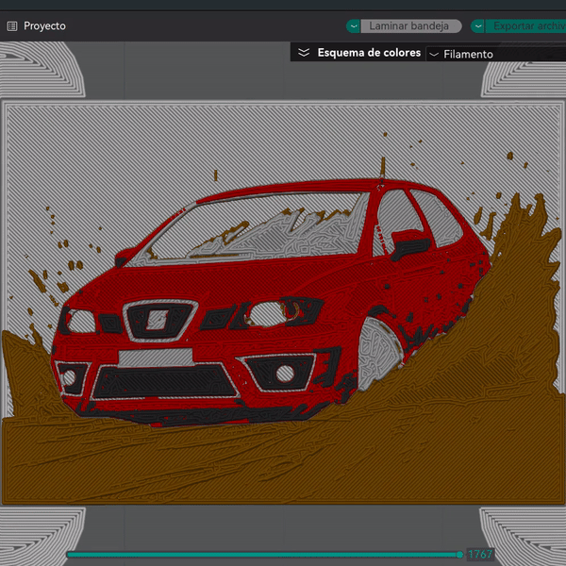
Task: Click the 1767 value next to the slider
Action: coord(480,555)
